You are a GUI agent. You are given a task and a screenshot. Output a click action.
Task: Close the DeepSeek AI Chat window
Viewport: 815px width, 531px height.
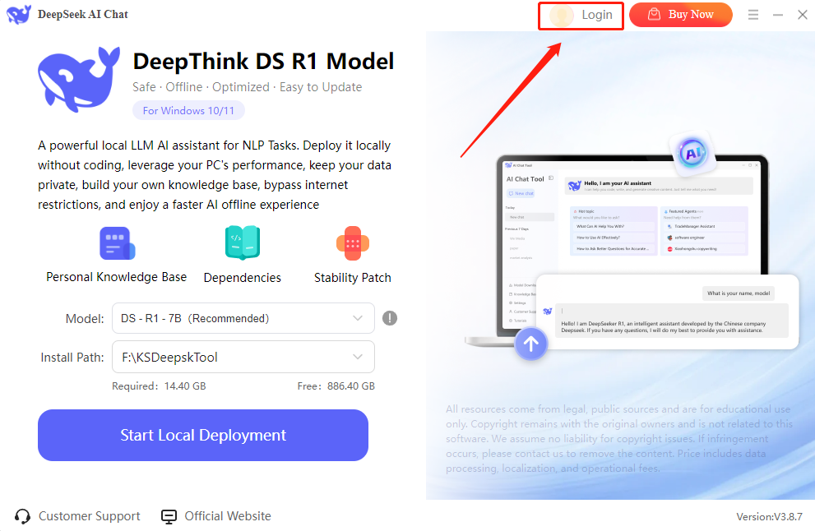point(803,15)
